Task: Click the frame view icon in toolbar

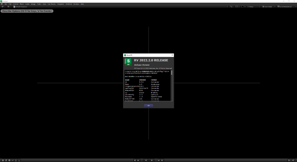Action: click(x=237, y=7)
